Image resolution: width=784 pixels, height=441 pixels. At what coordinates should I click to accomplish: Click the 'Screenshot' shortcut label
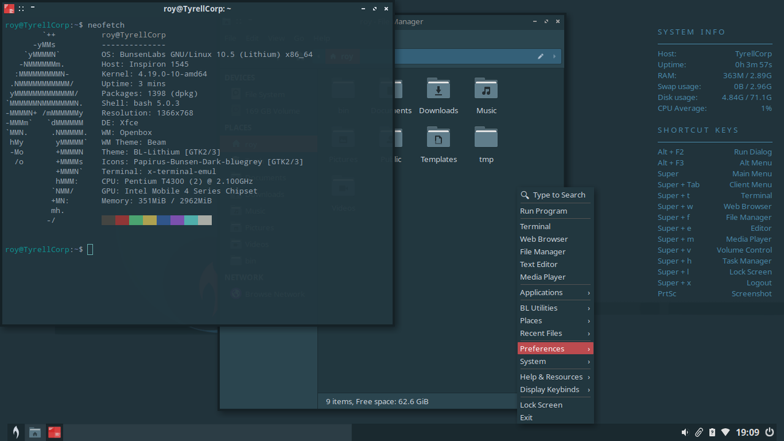pyautogui.click(x=752, y=293)
